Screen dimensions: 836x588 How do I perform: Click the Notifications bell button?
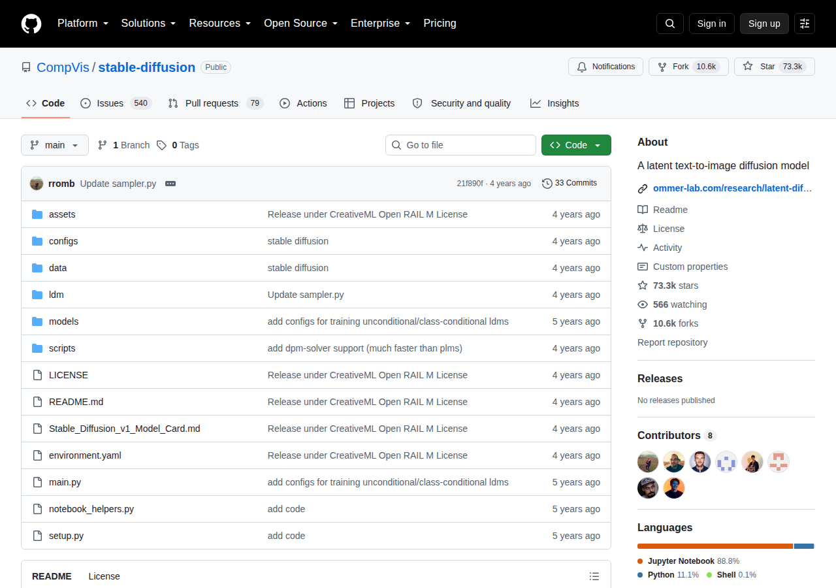click(605, 67)
